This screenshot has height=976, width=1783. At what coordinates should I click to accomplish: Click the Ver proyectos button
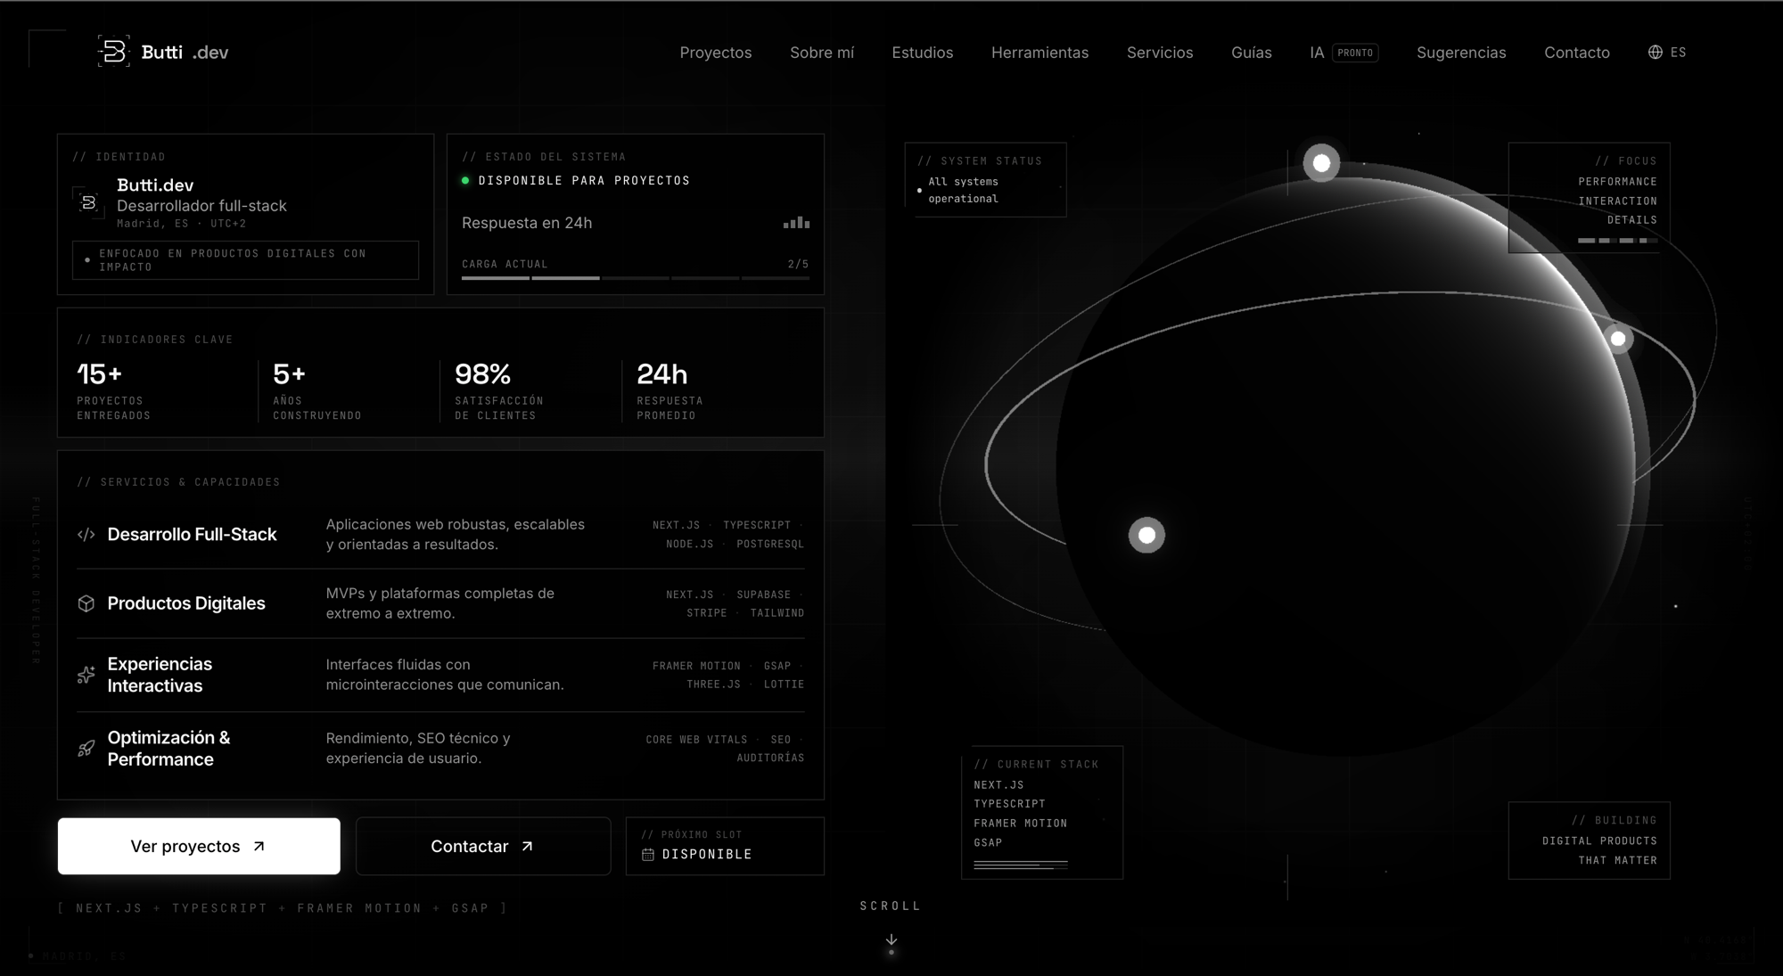(199, 846)
